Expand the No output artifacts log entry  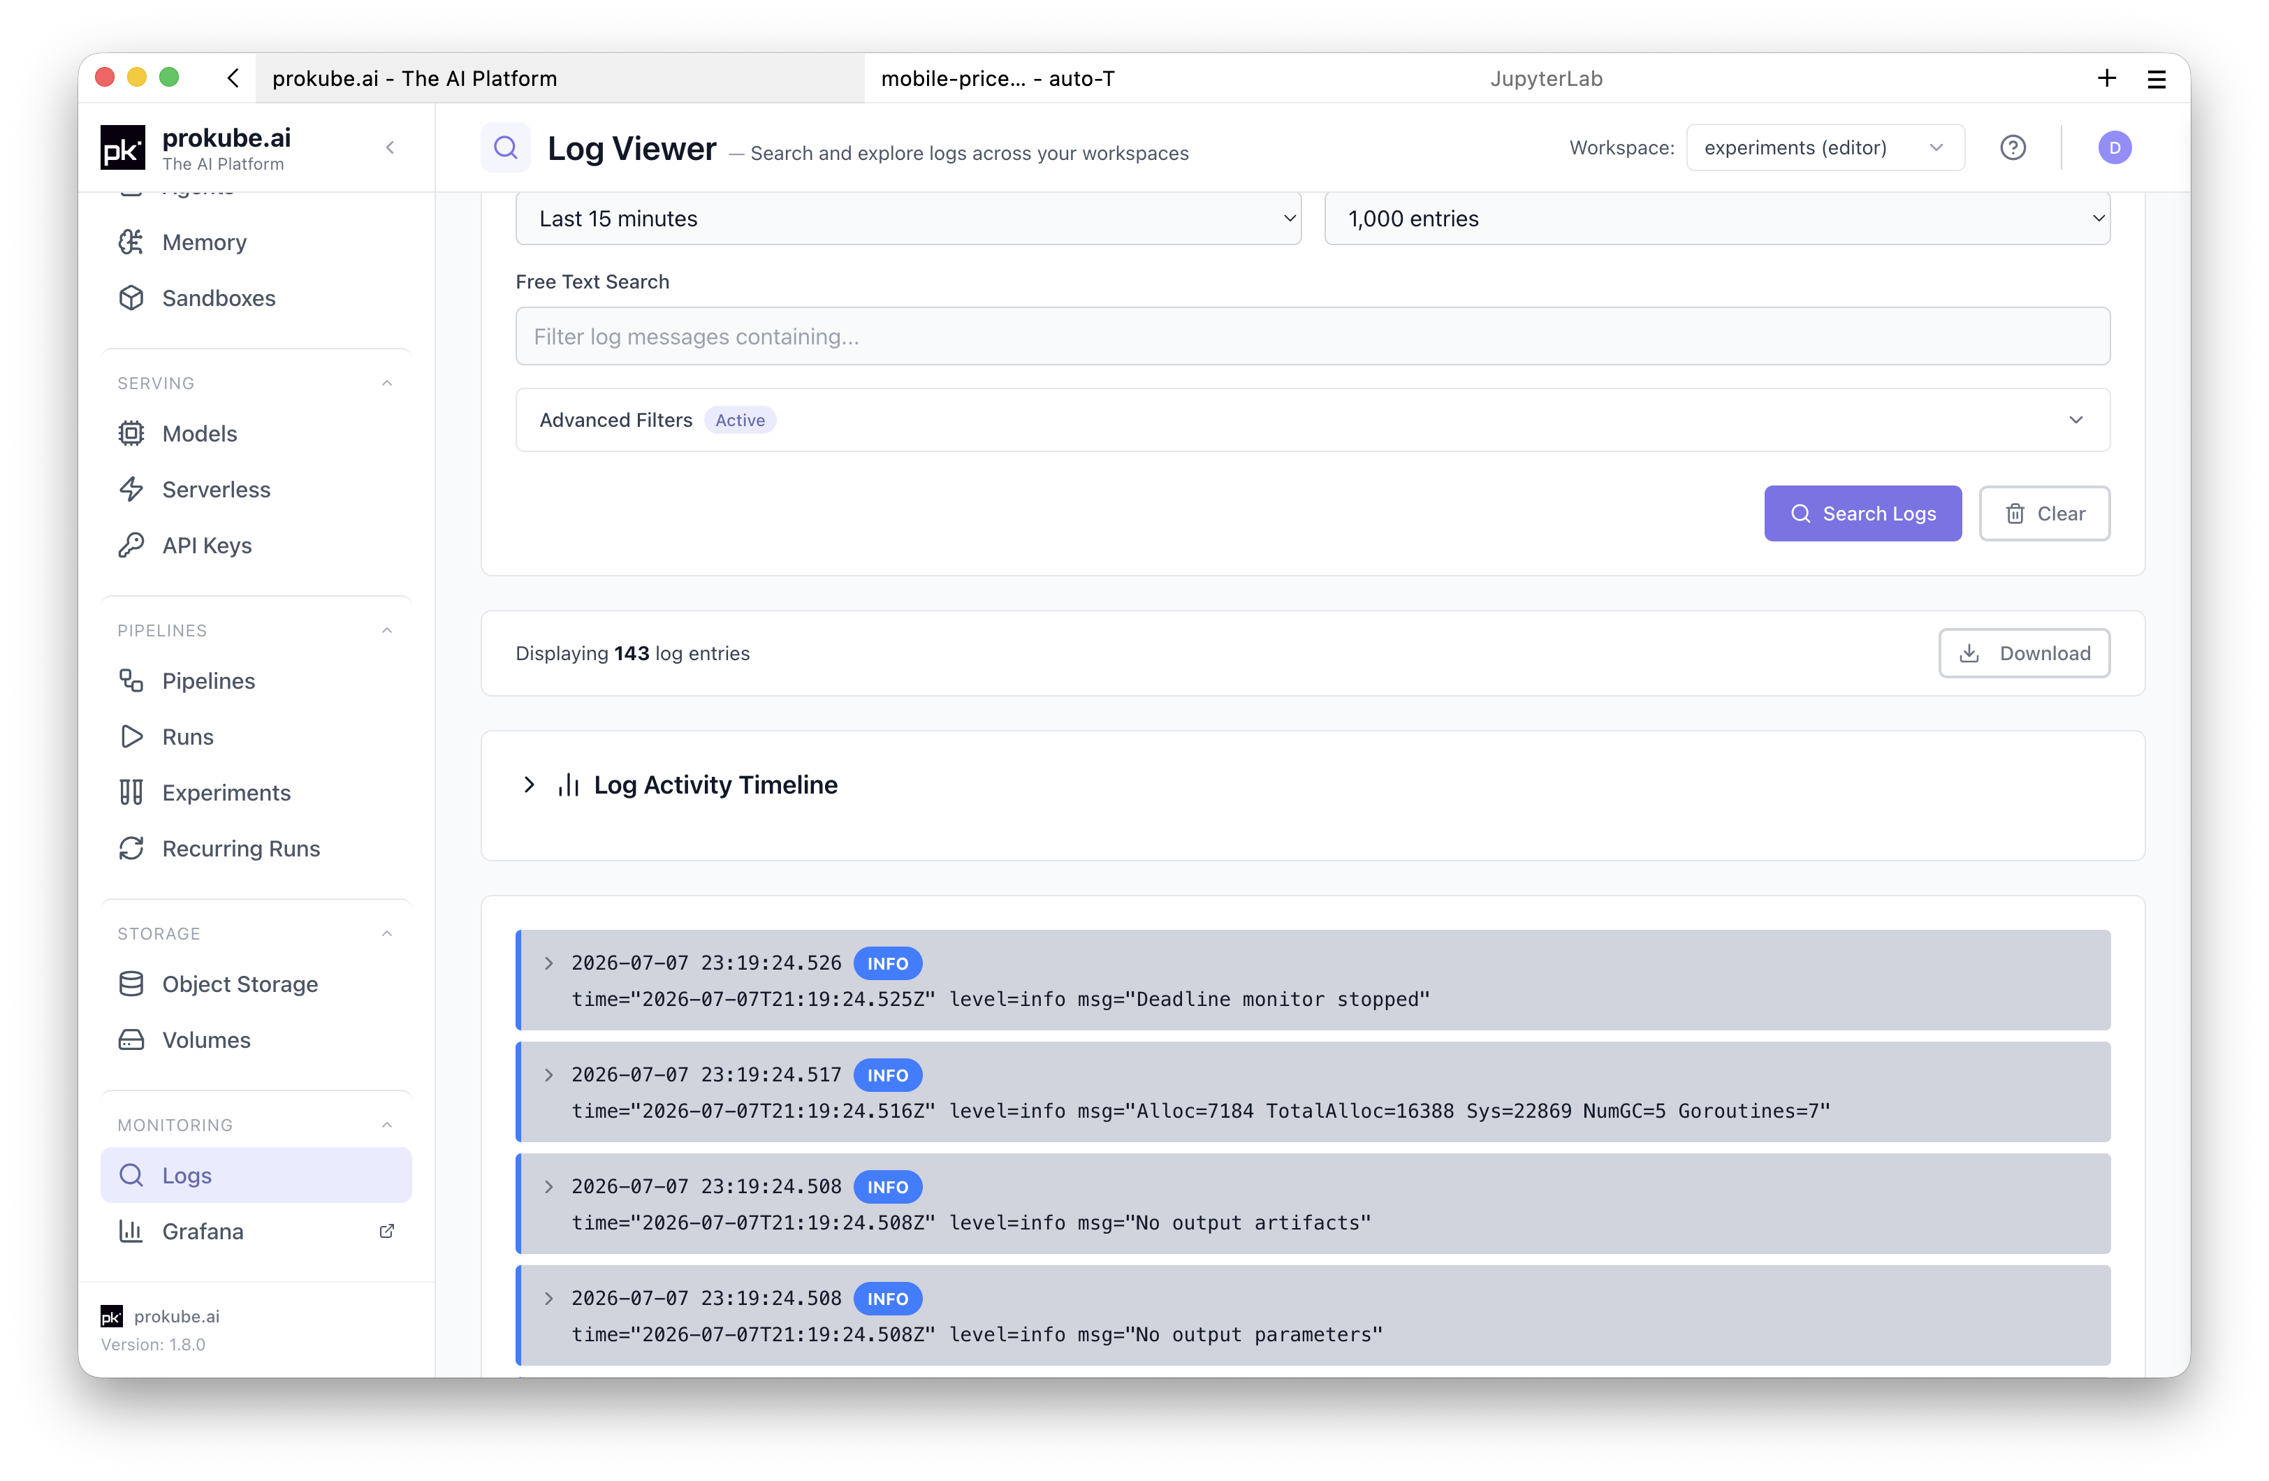(x=549, y=1188)
